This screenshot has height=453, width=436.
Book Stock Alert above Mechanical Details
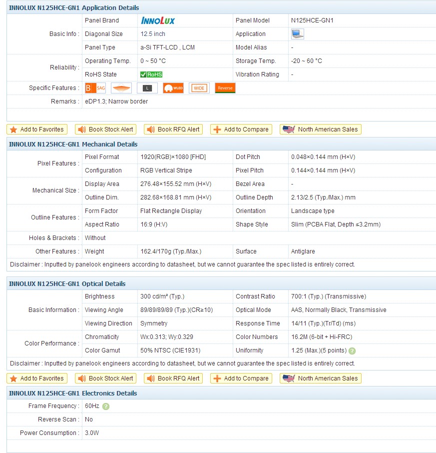coord(105,129)
